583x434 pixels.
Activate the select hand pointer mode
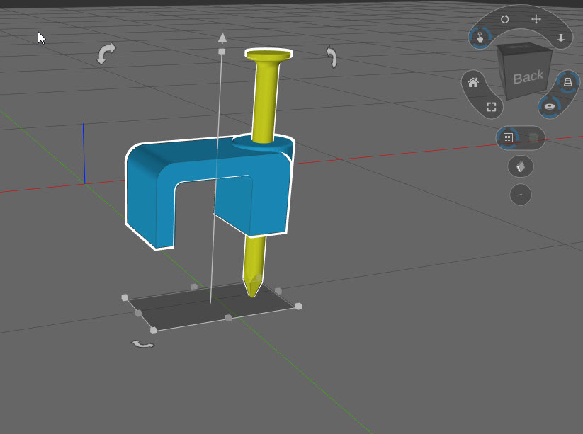click(x=480, y=38)
